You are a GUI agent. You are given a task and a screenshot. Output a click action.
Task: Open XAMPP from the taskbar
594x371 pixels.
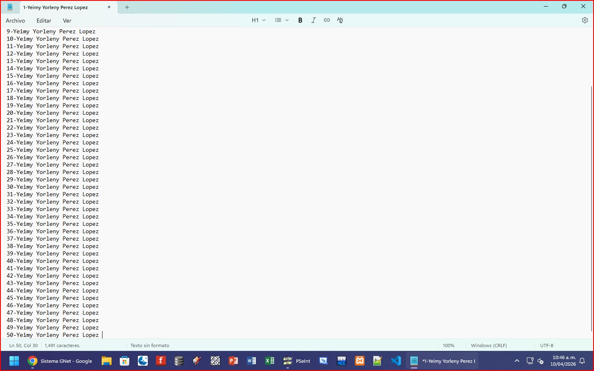coord(360,361)
